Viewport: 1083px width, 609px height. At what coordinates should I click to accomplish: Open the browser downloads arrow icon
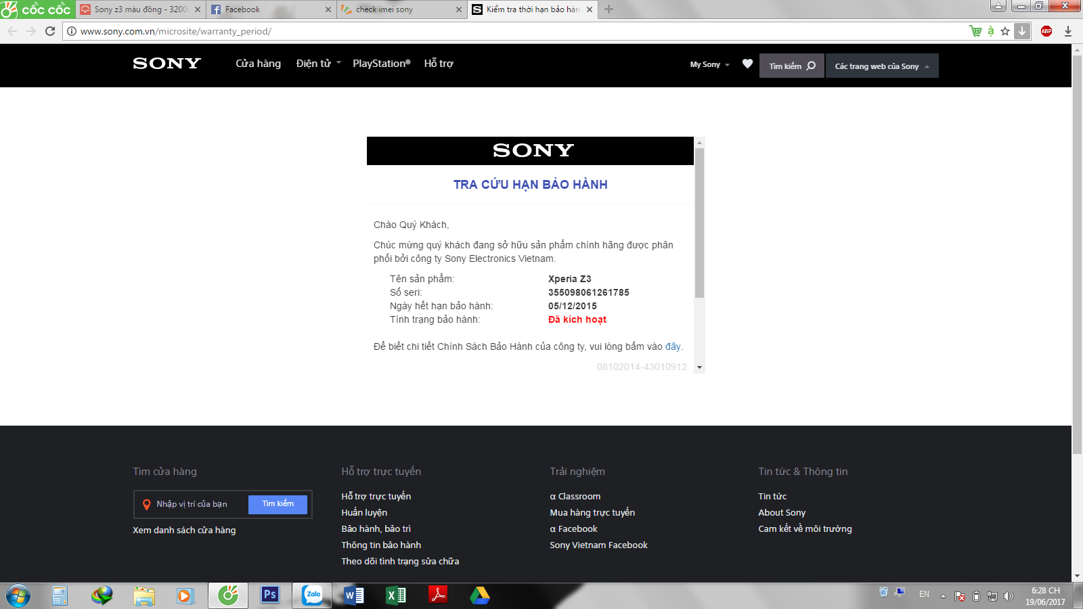pyautogui.click(x=1068, y=31)
